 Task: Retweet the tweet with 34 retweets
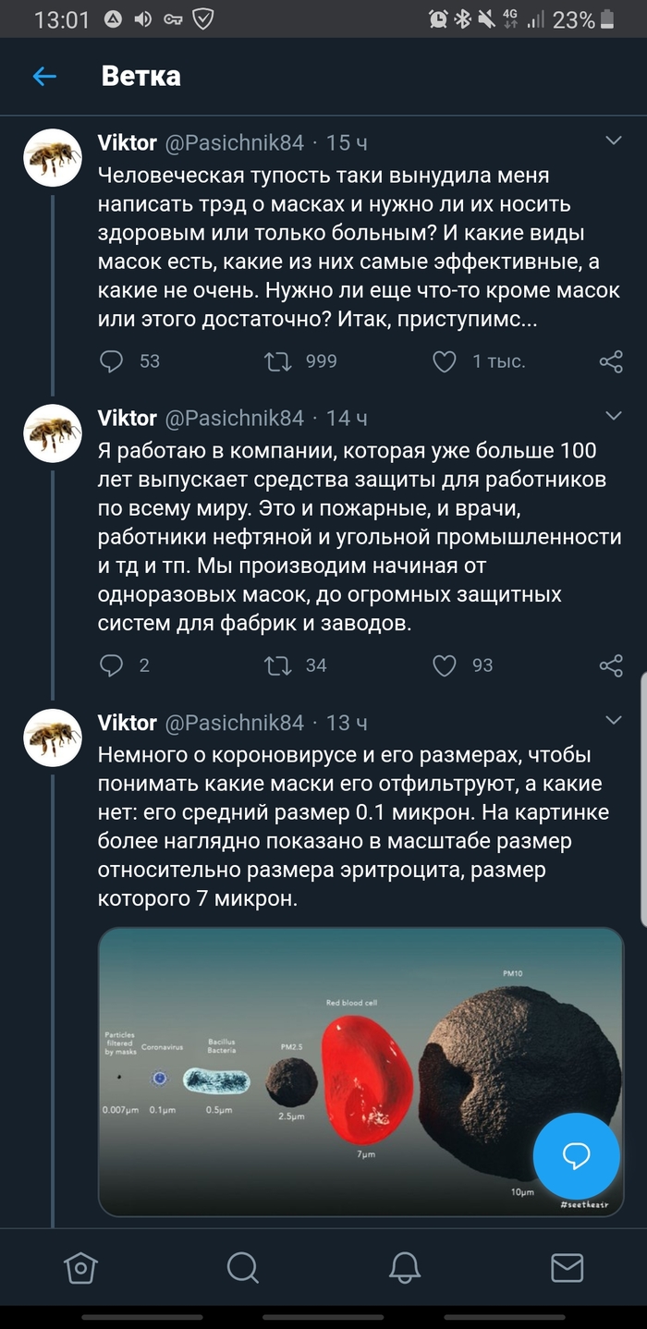pyautogui.click(x=278, y=665)
